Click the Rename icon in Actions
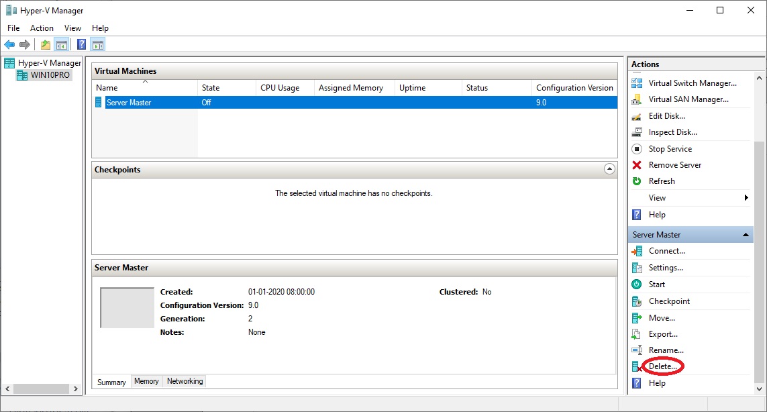The width and height of the screenshot is (767, 412). [637, 350]
